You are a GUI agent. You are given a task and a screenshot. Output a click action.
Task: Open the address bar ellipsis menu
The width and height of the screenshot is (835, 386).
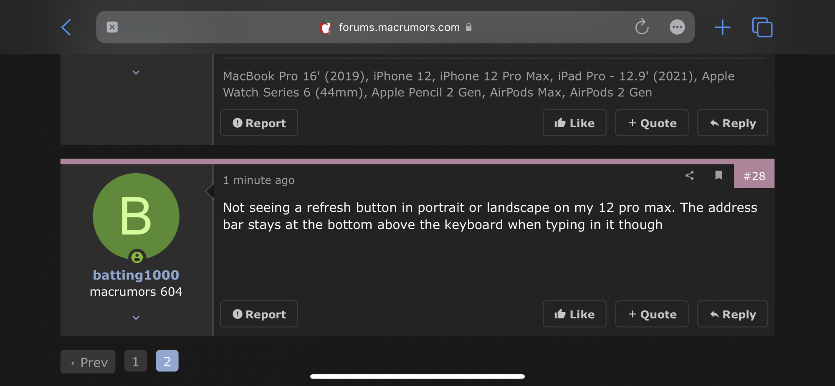[677, 27]
